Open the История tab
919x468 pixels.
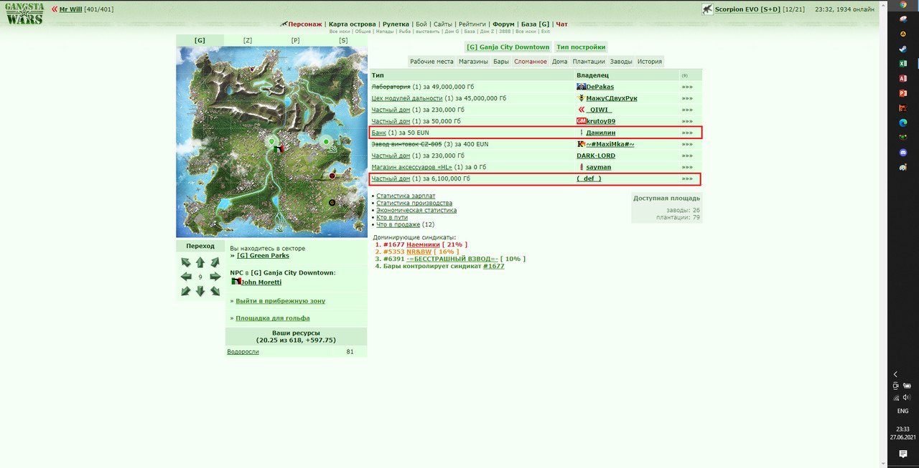point(650,62)
